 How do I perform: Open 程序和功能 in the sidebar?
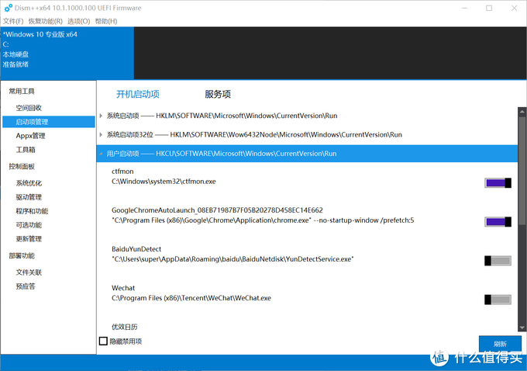point(32,211)
